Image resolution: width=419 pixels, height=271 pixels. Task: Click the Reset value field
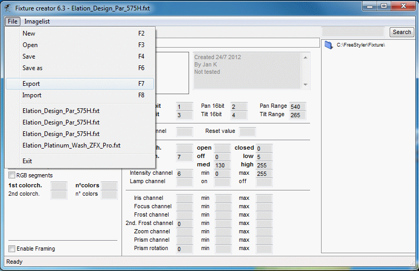pos(247,132)
